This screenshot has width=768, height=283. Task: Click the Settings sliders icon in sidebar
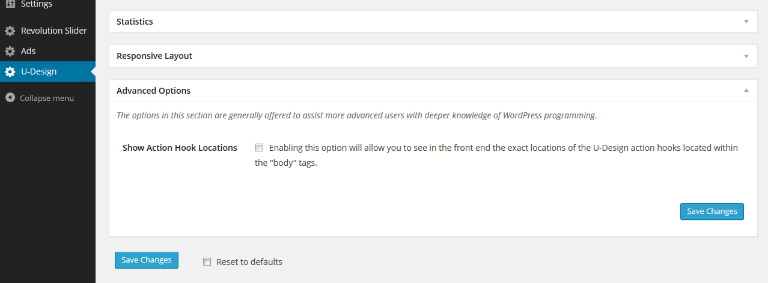pos(10,4)
